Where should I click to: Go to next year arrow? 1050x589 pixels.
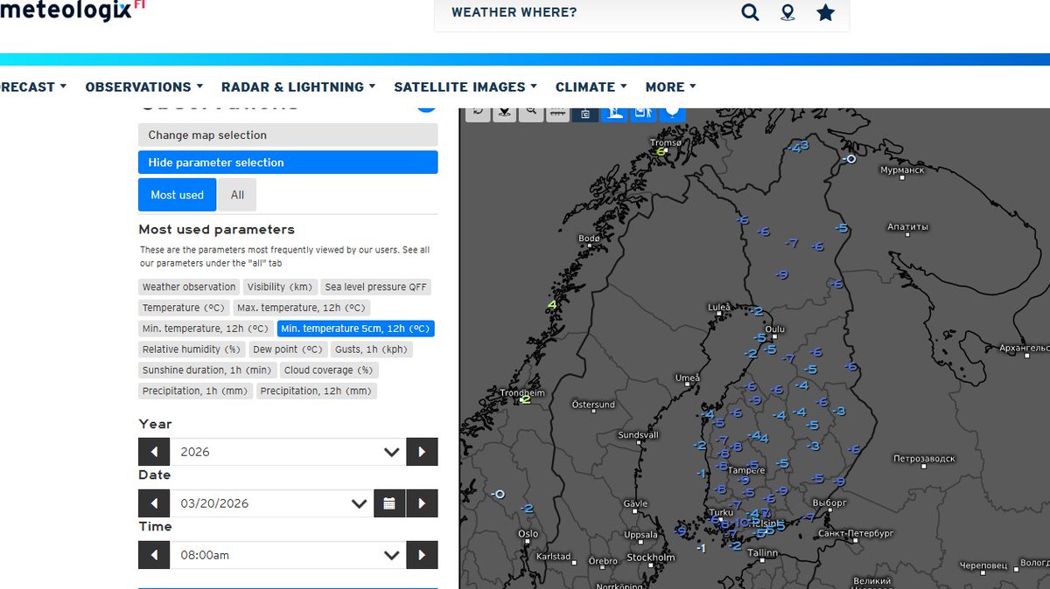(x=422, y=452)
